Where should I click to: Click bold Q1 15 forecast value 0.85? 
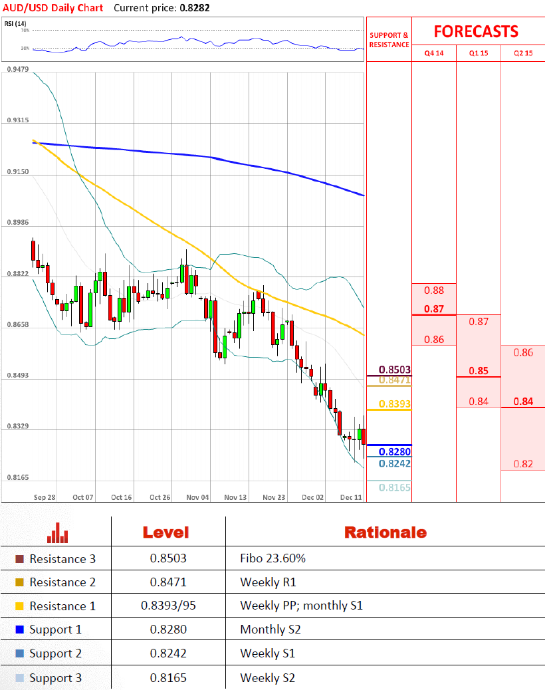coord(479,370)
